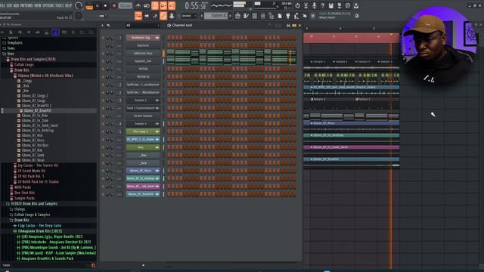Toggle wait for input icon

(x=147, y=5)
